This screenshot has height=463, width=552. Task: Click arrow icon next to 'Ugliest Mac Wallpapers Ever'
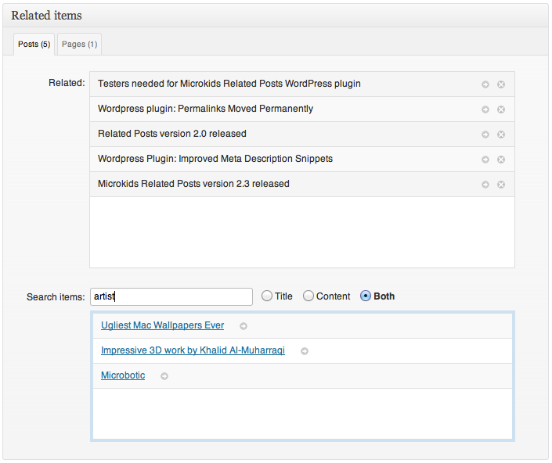(244, 326)
